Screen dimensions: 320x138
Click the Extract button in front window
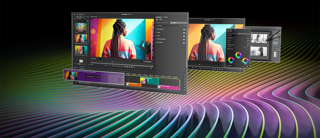(x=127, y=67)
